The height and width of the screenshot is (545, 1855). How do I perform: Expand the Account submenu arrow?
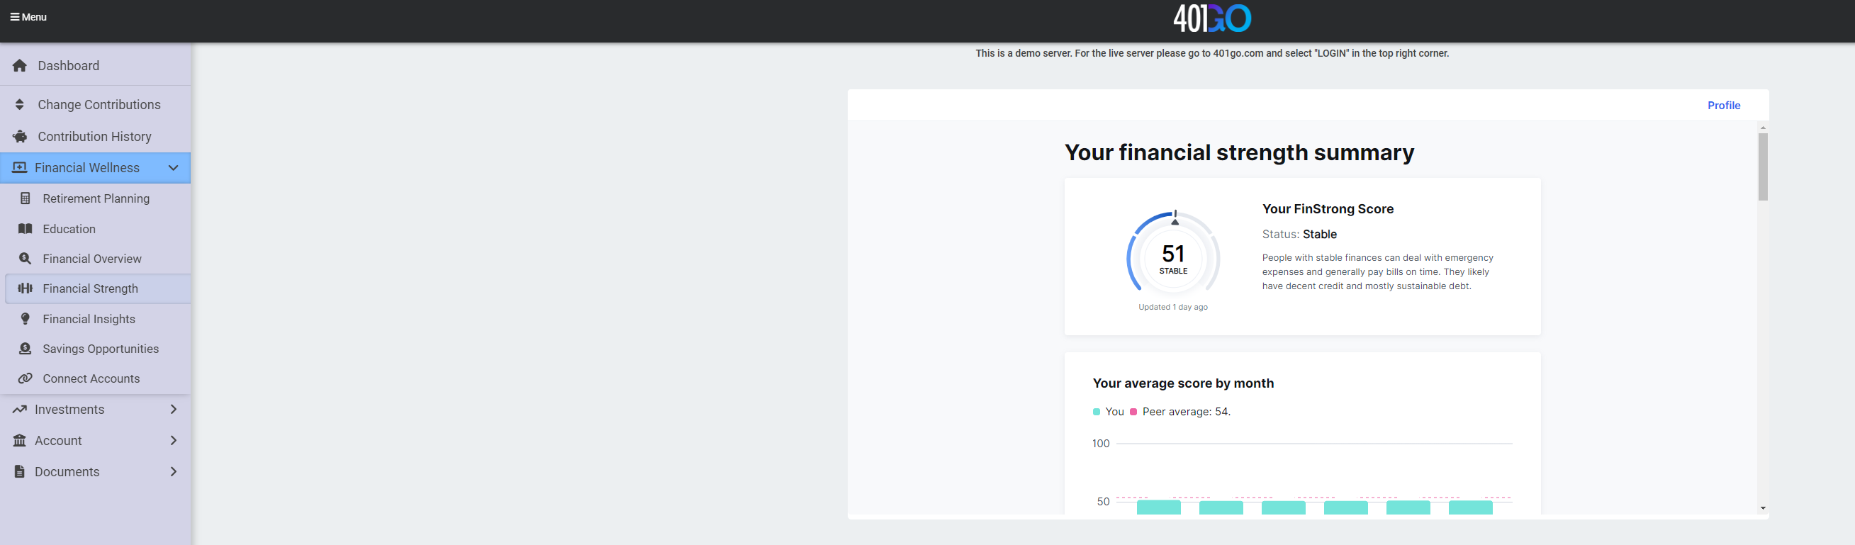point(173,441)
